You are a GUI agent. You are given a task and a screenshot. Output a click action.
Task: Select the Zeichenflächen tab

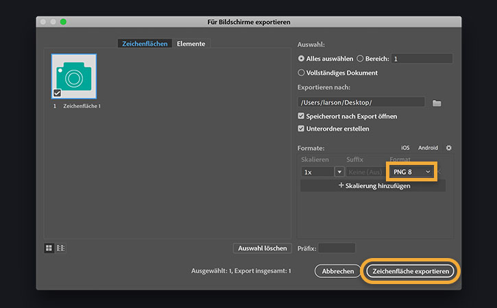tap(145, 44)
